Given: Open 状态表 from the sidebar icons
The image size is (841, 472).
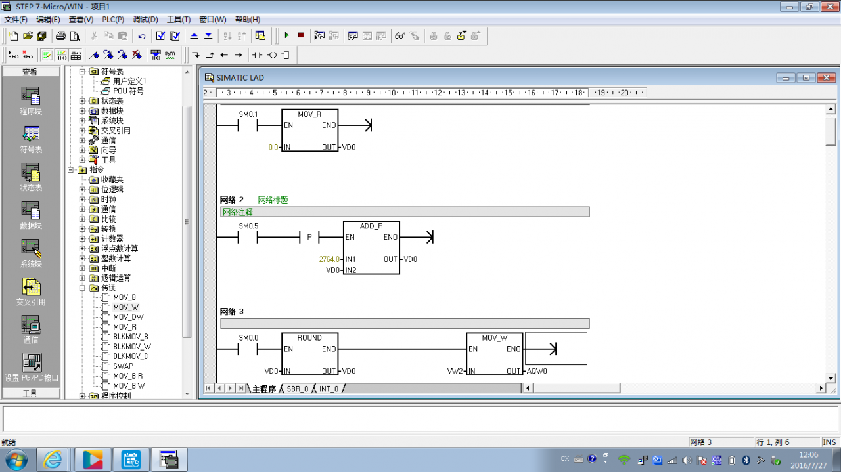Looking at the screenshot, I should coord(31,177).
